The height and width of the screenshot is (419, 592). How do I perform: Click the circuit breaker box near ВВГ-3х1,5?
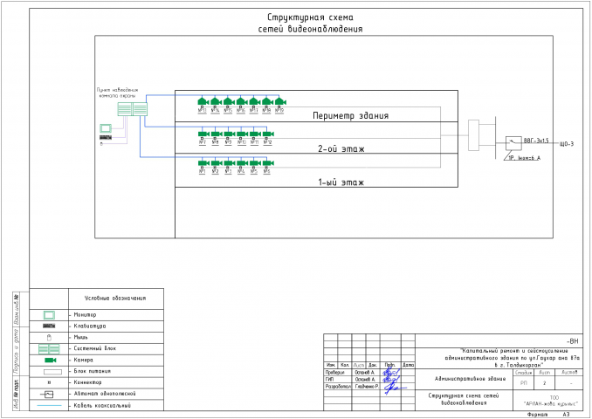513,143
